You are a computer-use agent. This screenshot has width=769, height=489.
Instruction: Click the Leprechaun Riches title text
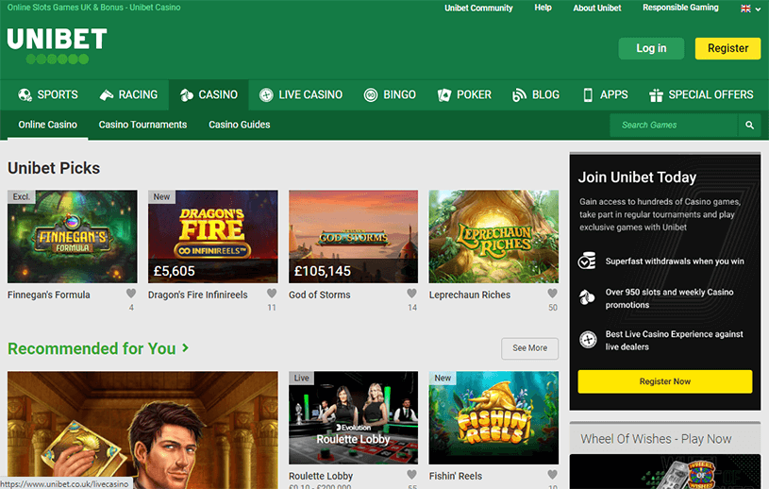pos(470,295)
